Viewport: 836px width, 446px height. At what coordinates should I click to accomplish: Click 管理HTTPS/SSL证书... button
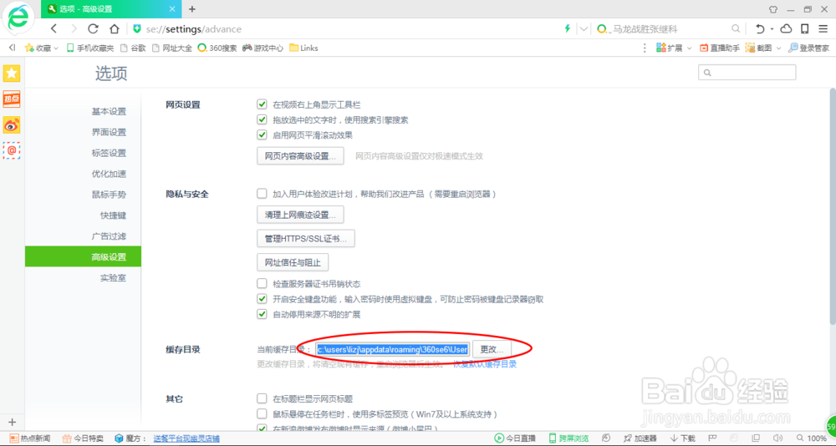306,239
